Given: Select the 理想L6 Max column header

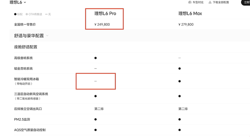Looking at the screenshot, I should click(x=190, y=14).
